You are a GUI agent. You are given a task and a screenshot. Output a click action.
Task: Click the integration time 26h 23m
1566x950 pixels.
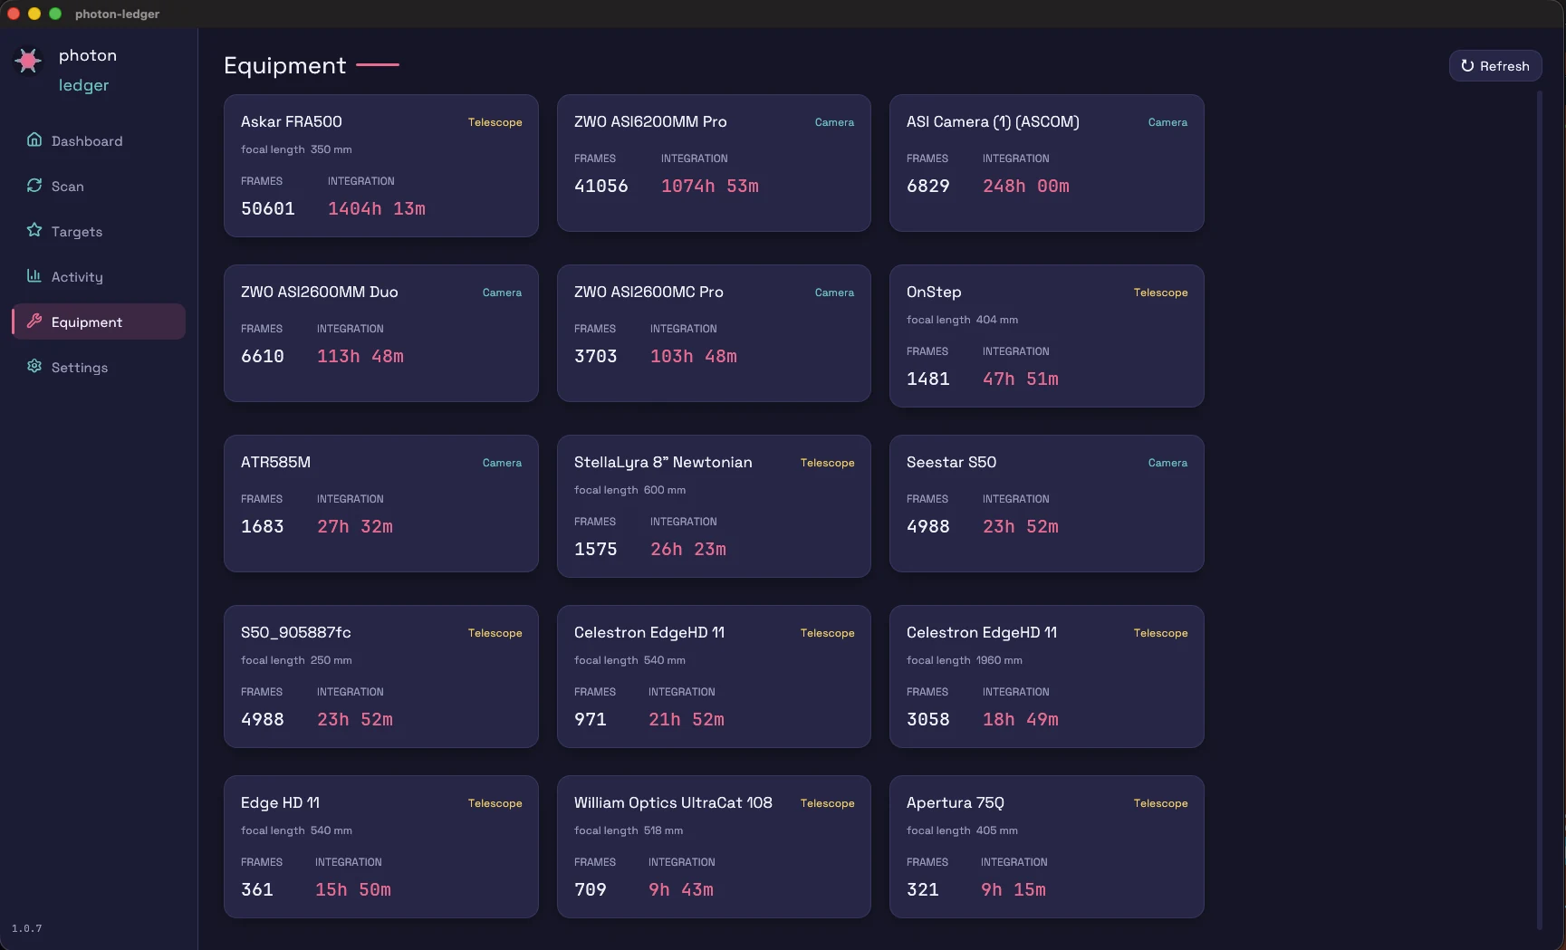(x=688, y=549)
